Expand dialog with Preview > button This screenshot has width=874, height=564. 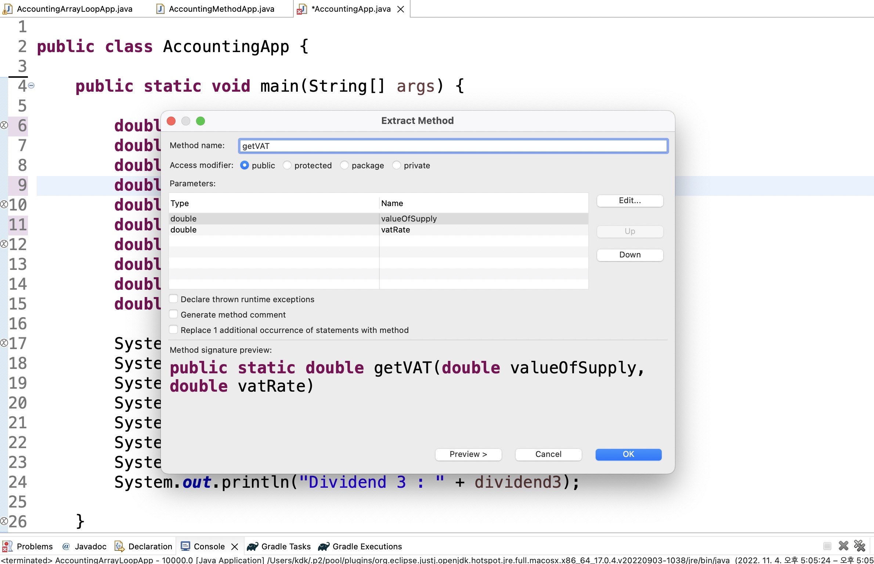click(468, 454)
